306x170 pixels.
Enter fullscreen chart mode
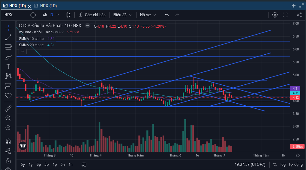(285, 15)
